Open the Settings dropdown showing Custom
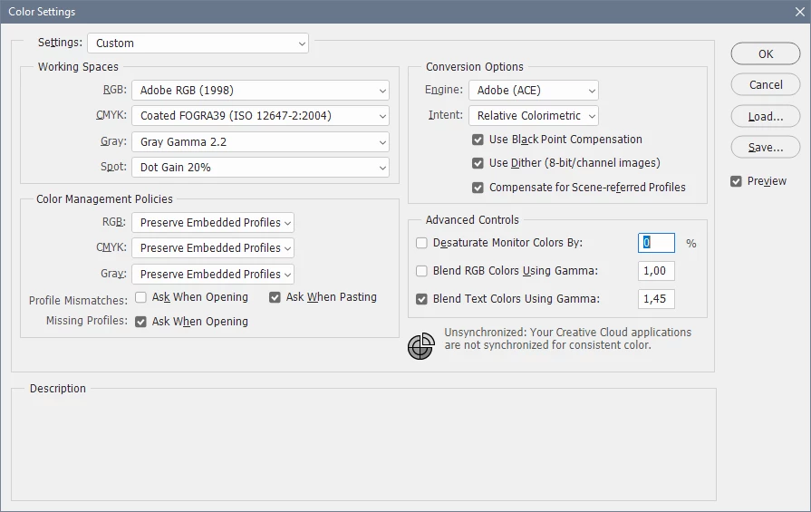This screenshot has width=811, height=512. pos(198,43)
